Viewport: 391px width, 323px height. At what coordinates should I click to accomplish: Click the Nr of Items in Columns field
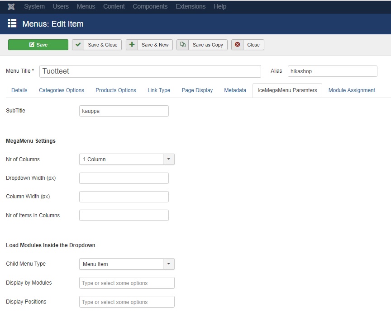click(124, 215)
